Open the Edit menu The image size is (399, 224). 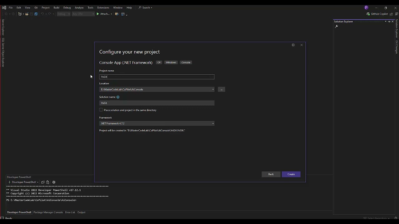(x=19, y=7)
